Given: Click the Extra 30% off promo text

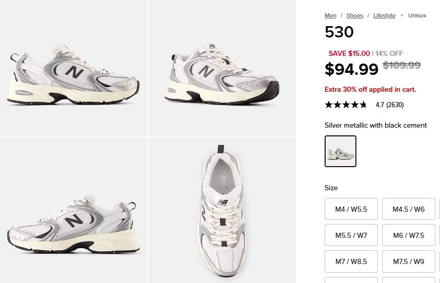Looking at the screenshot, I should [x=370, y=89].
